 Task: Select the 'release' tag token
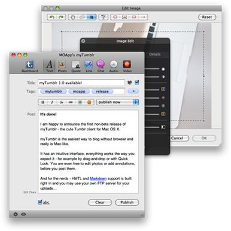102,92
